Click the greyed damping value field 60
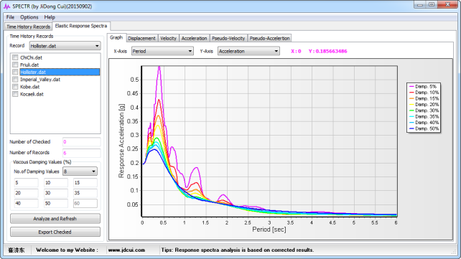 pyautogui.click(x=85, y=203)
